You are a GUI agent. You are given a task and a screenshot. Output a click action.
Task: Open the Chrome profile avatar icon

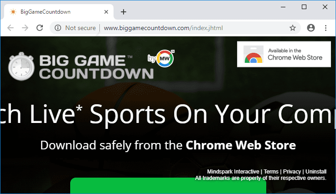click(311, 28)
